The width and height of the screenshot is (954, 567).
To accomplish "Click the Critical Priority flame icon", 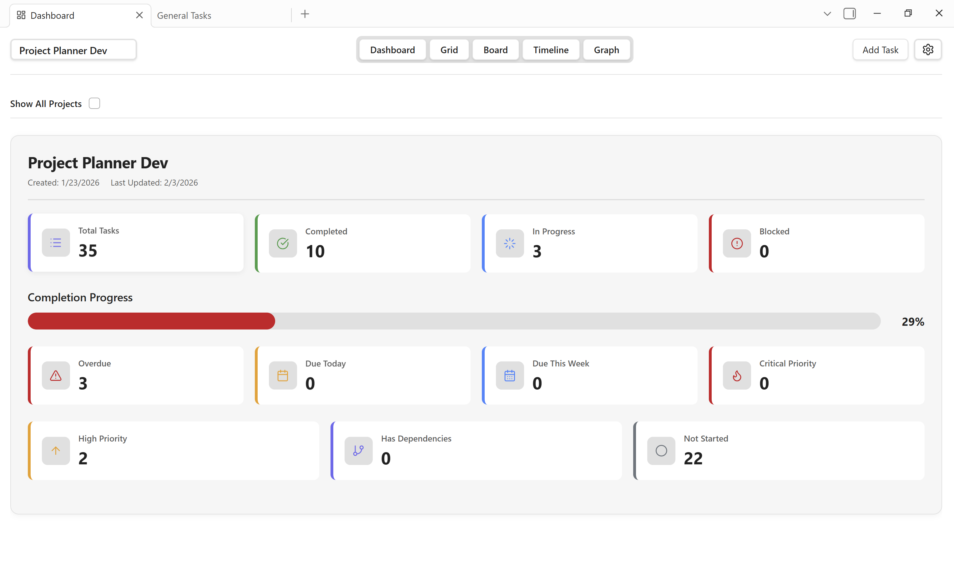I will 736,375.
